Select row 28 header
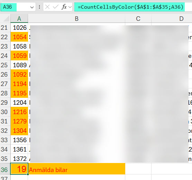 click(x=5, y=93)
